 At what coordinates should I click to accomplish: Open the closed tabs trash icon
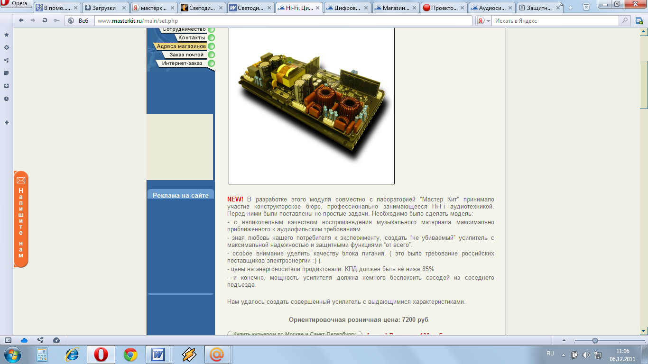click(x=586, y=7)
